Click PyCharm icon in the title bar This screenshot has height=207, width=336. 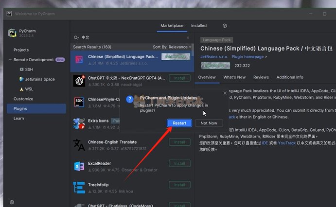click(9, 14)
